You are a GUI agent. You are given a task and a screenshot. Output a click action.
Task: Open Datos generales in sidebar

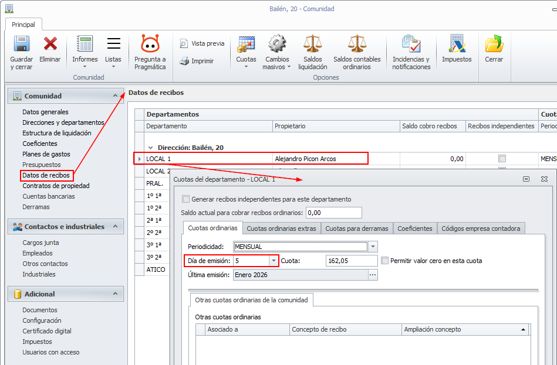coord(45,112)
